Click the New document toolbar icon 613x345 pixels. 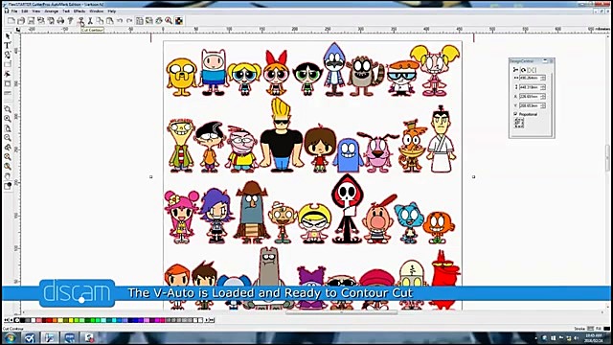pos(11,21)
